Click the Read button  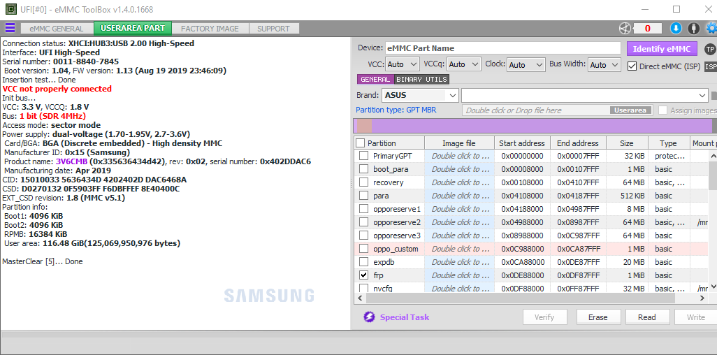647,317
